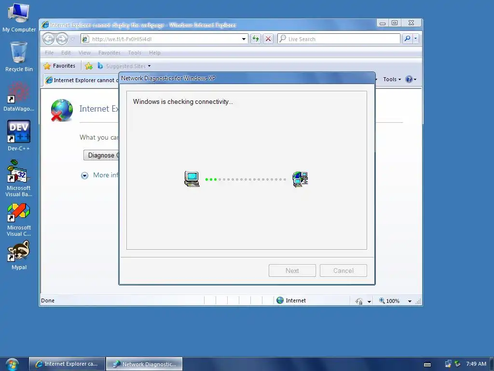This screenshot has height=371, width=494.
Task: Open the security icon dropdown in status bar
Action: (x=369, y=301)
